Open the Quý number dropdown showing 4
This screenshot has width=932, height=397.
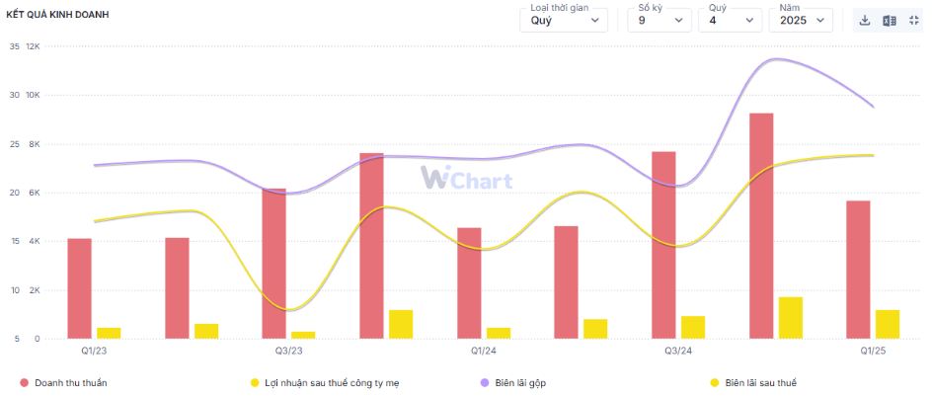tap(730, 21)
